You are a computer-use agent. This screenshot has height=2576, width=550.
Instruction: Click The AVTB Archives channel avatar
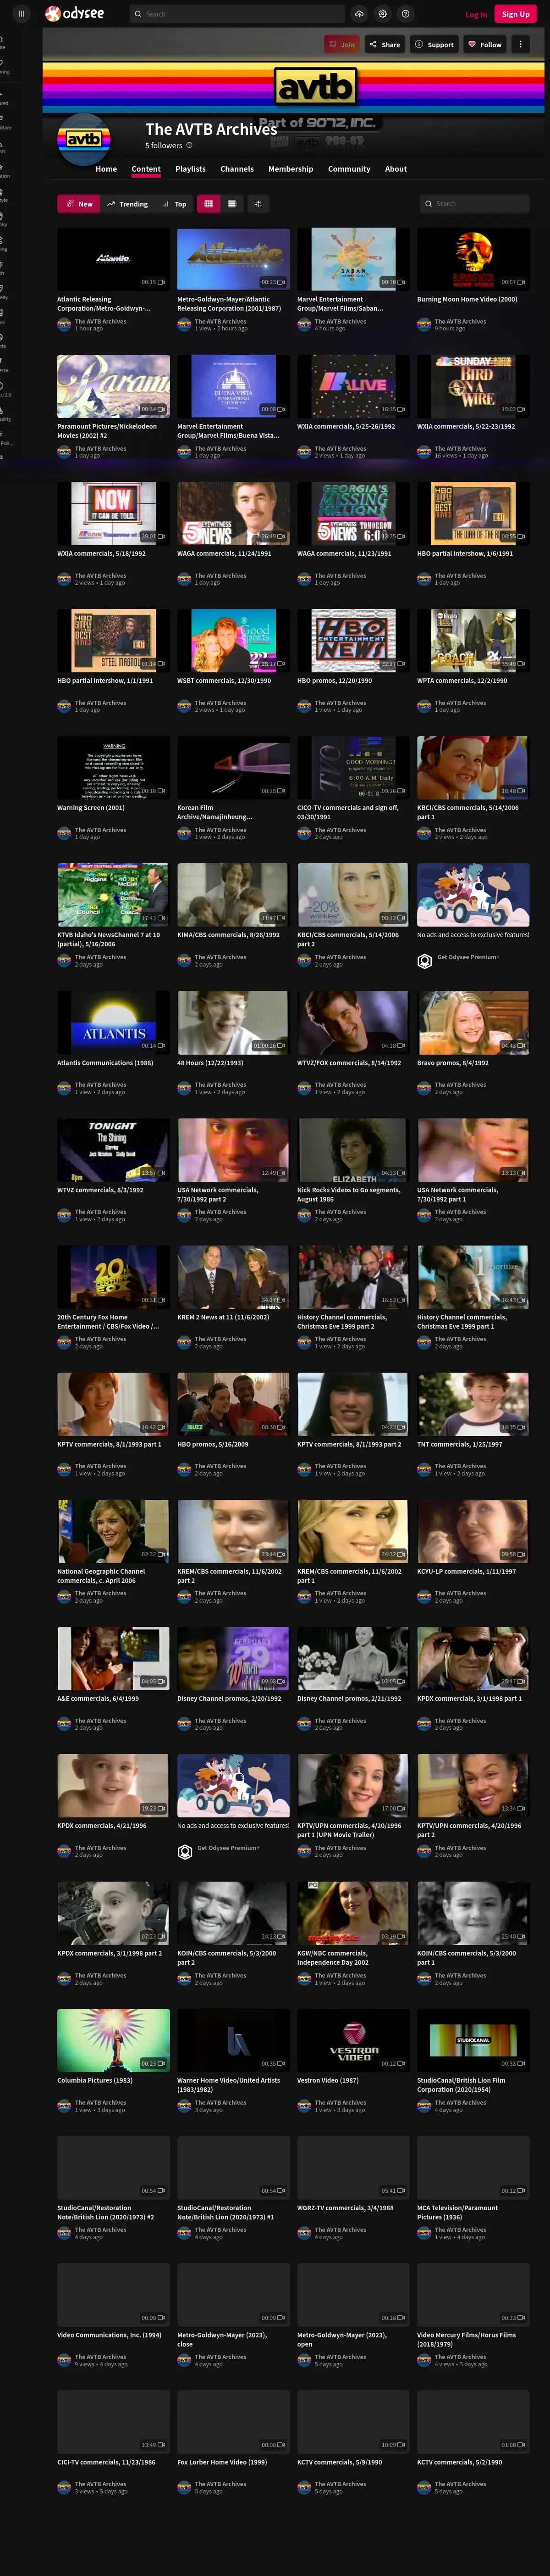84,140
